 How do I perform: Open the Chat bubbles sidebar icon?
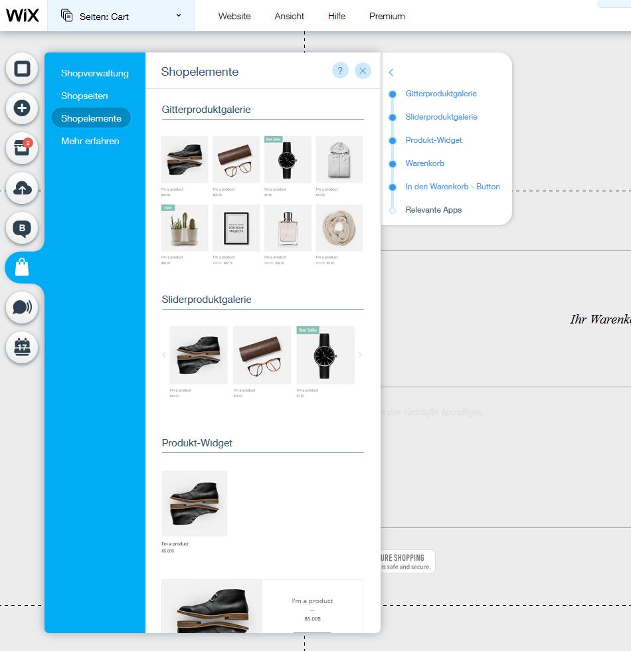[x=22, y=307]
